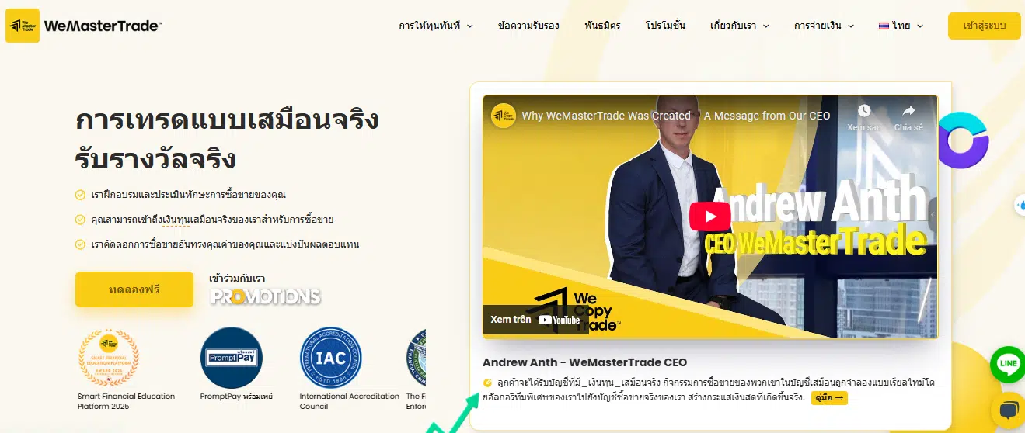Expand the เกี่ยวกับเรา dropdown menu
This screenshot has height=433, width=1025.
(x=740, y=26)
